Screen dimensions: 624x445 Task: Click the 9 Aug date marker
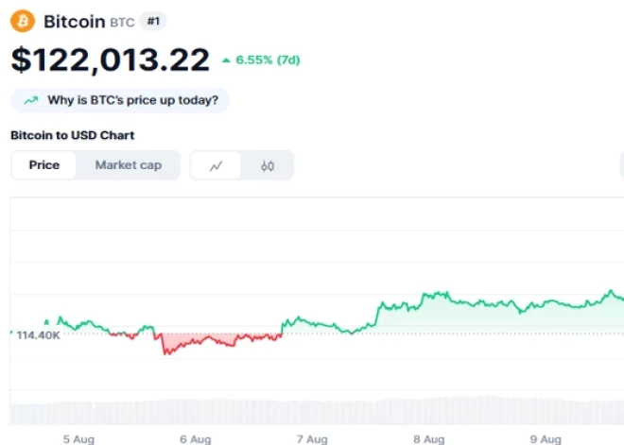[x=546, y=438]
